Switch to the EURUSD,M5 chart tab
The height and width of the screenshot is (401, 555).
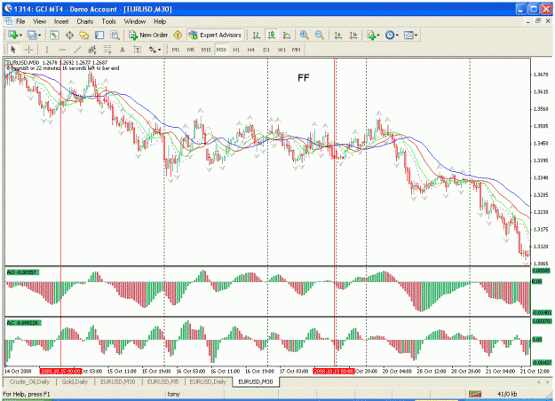pyautogui.click(x=163, y=381)
